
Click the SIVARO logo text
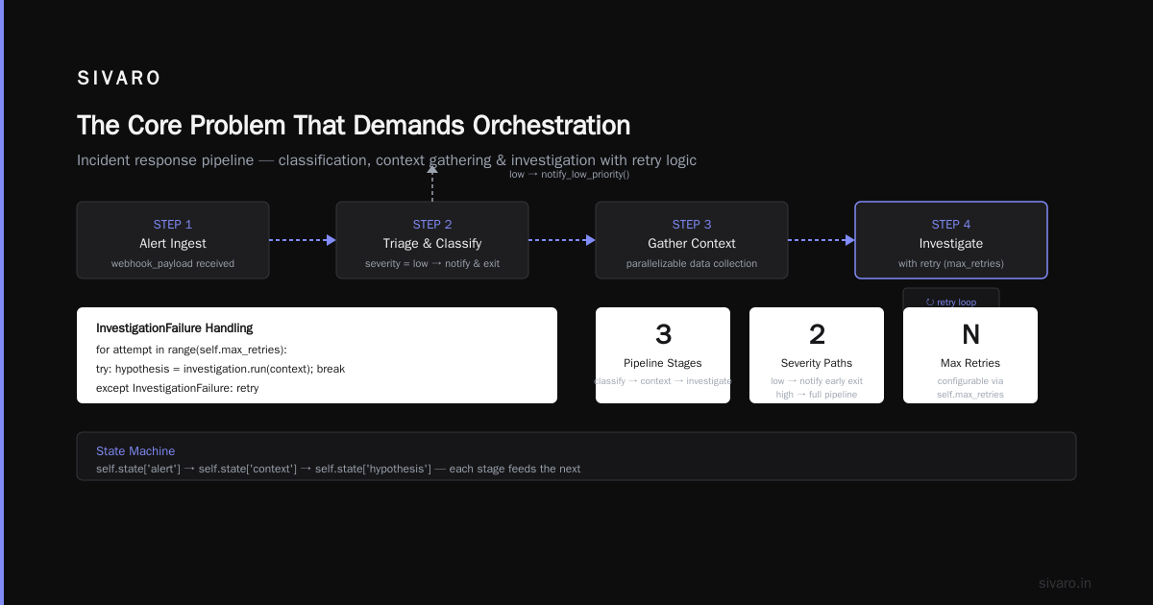[119, 79]
